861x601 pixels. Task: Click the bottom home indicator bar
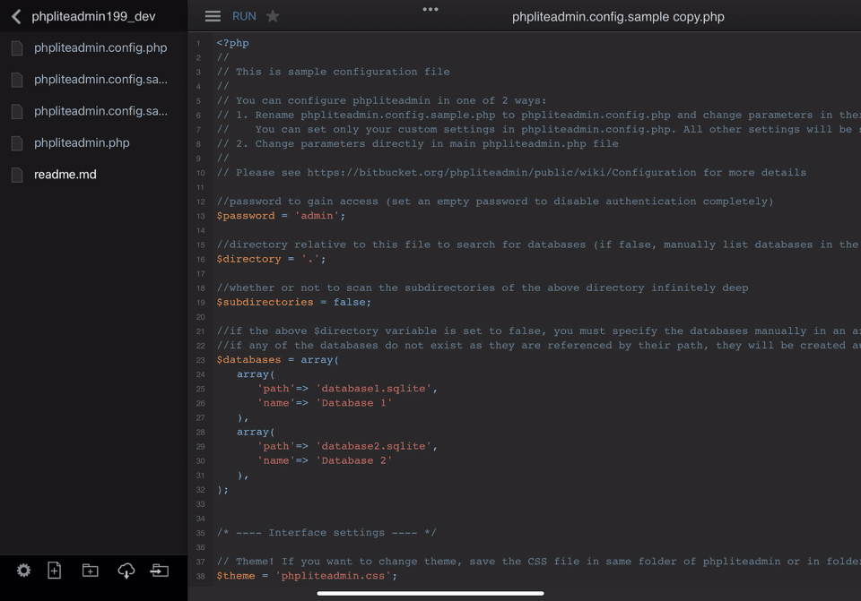430,593
